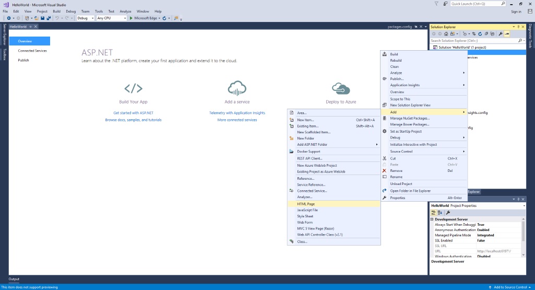Click Refresh icon in Solution Explorer toolbar

click(x=480, y=33)
